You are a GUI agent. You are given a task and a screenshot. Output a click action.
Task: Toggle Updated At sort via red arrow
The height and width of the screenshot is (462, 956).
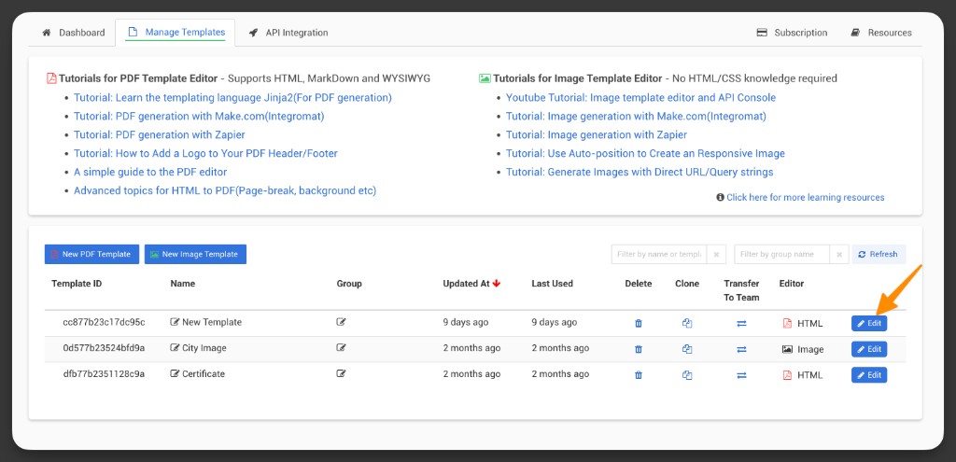pos(497,284)
